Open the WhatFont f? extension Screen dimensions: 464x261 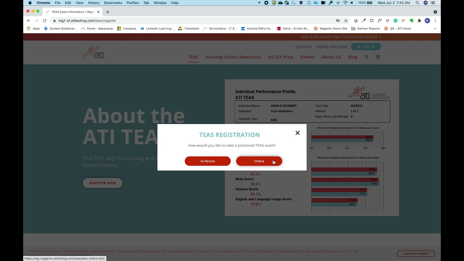(380, 21)
